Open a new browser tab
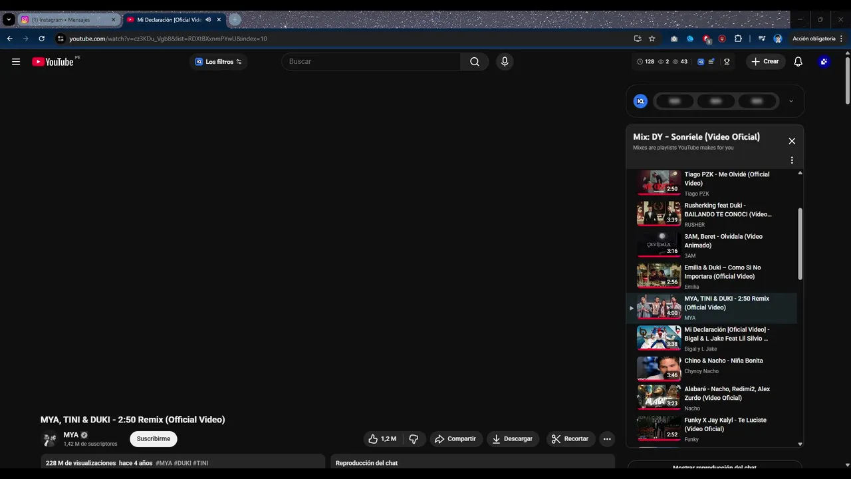Screen dimensions: 851x479 [235, 20]
